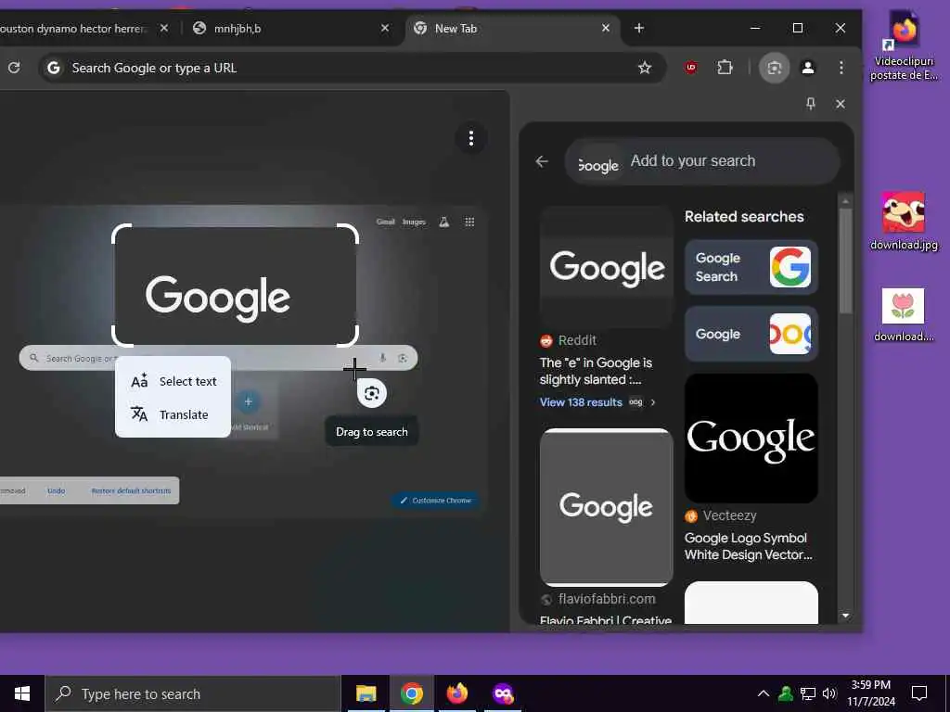Open the Reddit result Google image

pos(607,267)
